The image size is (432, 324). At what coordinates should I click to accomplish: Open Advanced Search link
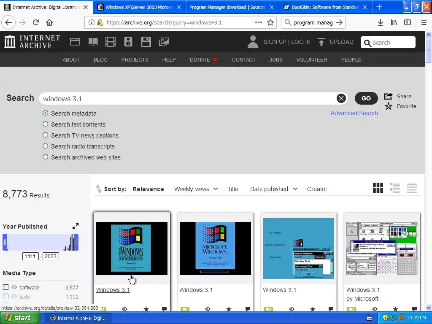click(354, 113)
